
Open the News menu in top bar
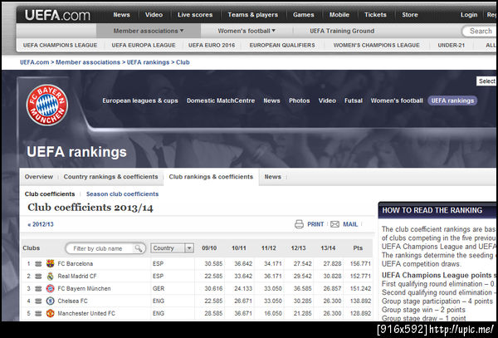122,15
